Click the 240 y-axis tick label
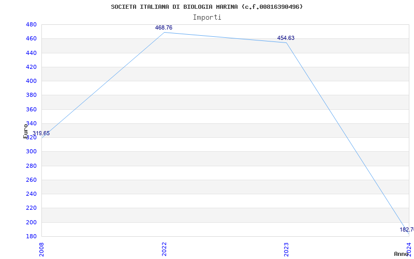Viewport: 414px width, 259px height. 31,194
